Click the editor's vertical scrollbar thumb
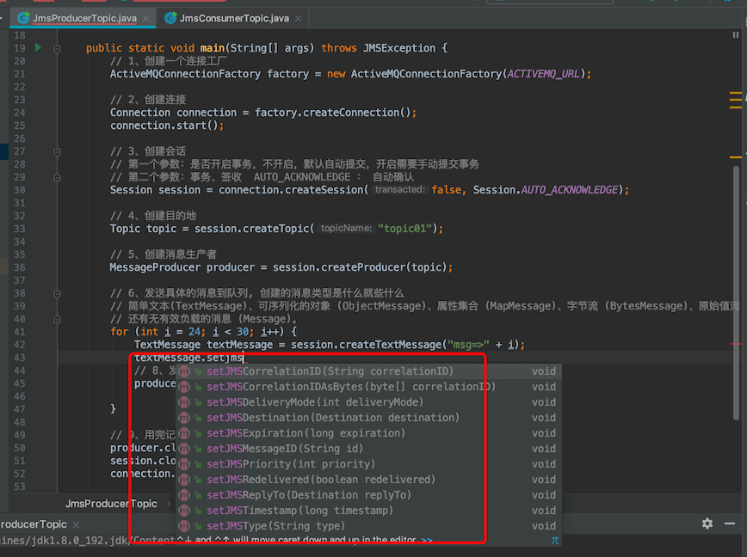Viewport: 747px width, 557px height. (736, 292)
